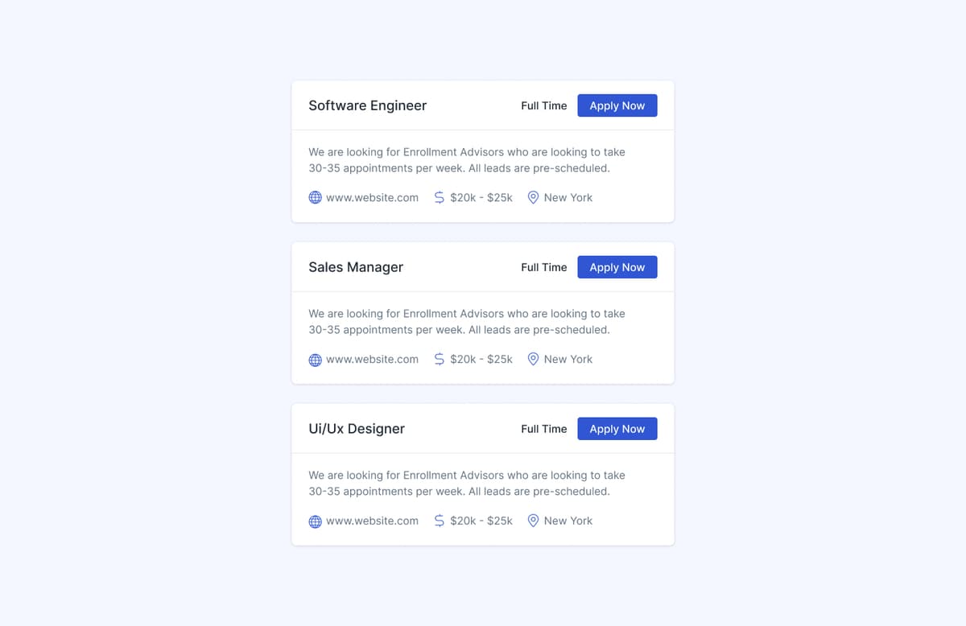The height and width of the screenshot is (626, 966).
Task: Apply Now for Sales Manager job
Action: point(617,268)
